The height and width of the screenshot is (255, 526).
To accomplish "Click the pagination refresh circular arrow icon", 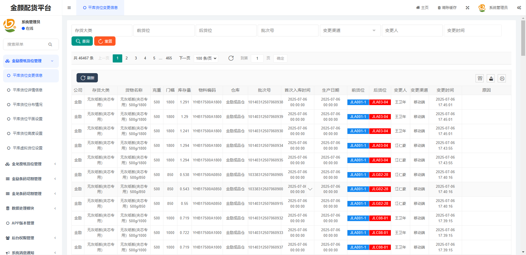I will click(x=231, y=58).
